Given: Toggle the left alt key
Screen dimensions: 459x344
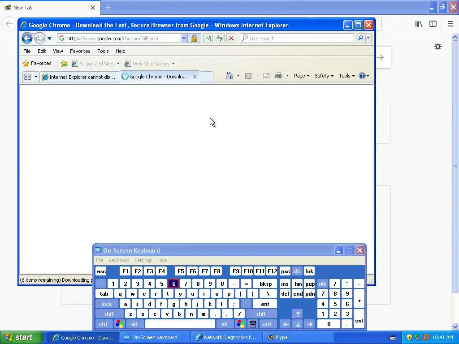Looking at the screenshot, I should (x=134, y=324).
